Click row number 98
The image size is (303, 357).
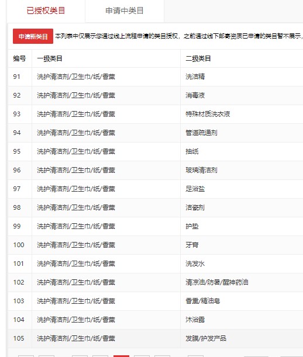[x=16, y=207]
